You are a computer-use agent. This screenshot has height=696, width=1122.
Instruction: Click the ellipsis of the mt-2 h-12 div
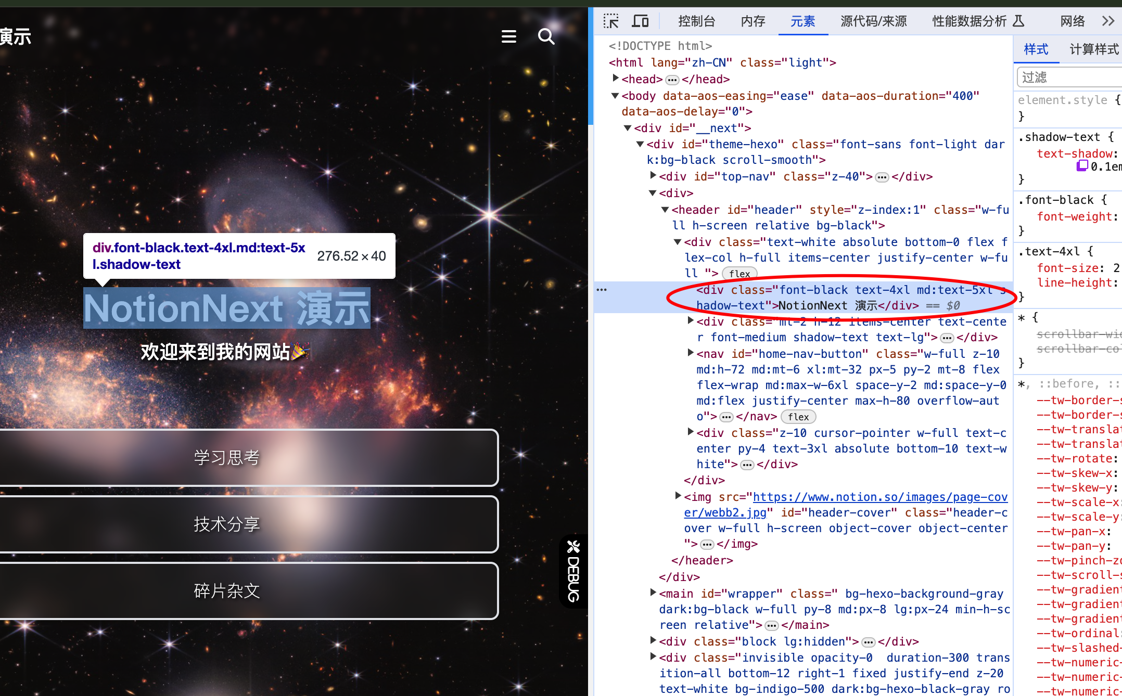pyautogui.click(x=947, y=338)
